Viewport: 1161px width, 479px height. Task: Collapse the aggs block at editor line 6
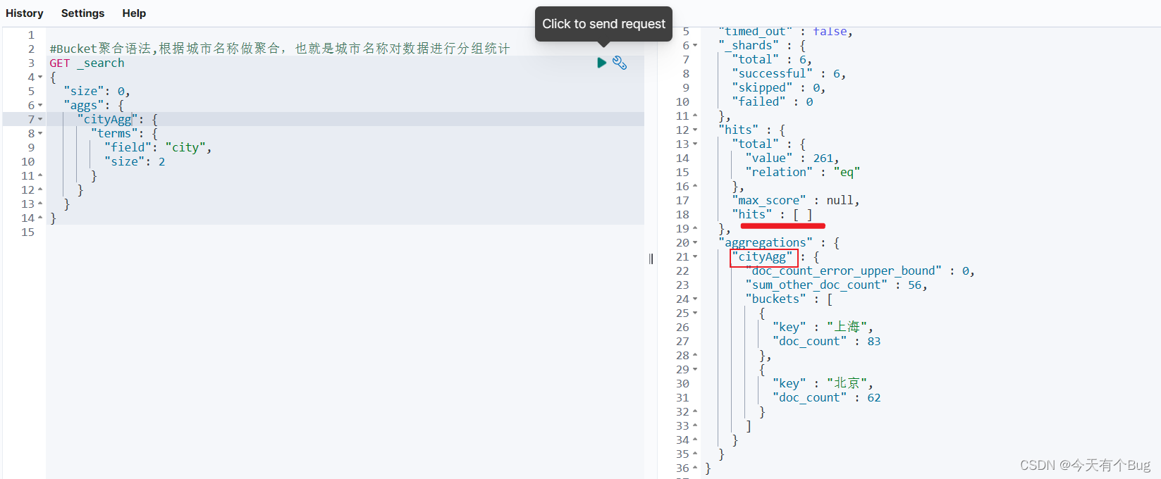(x=40, y=105)
